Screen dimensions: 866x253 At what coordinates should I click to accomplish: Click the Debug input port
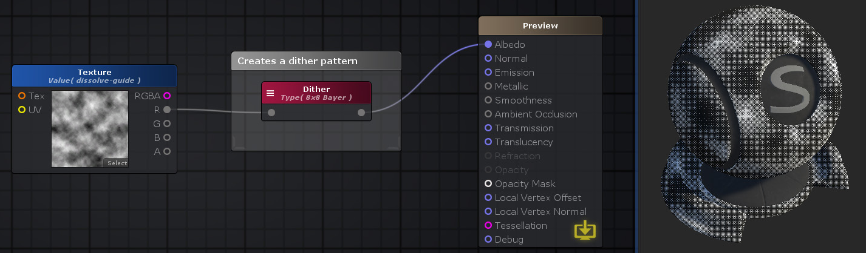pos(488,239)
